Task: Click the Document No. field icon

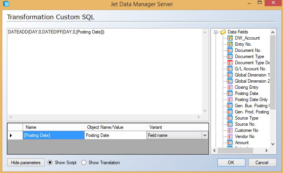Action: point(230,50)
